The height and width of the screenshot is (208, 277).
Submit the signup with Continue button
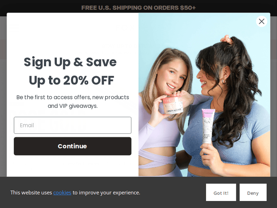(x=73, y=146)
